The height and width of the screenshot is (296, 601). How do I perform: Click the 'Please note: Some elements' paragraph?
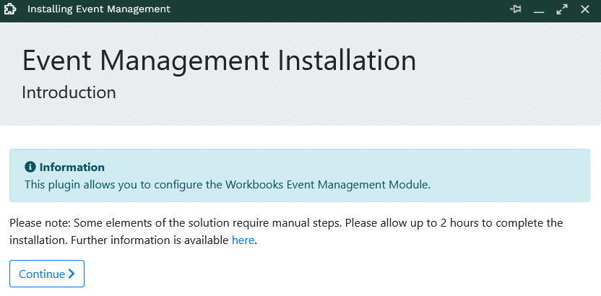coord(286,232)
